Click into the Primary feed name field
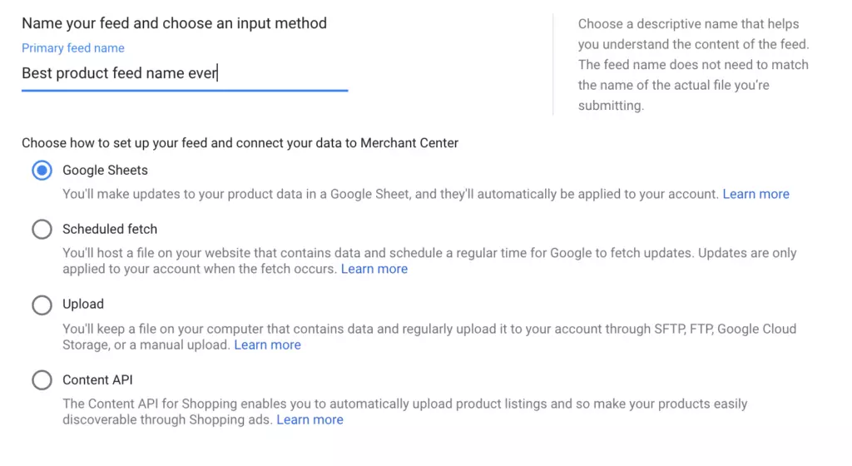 pos(185,73)
